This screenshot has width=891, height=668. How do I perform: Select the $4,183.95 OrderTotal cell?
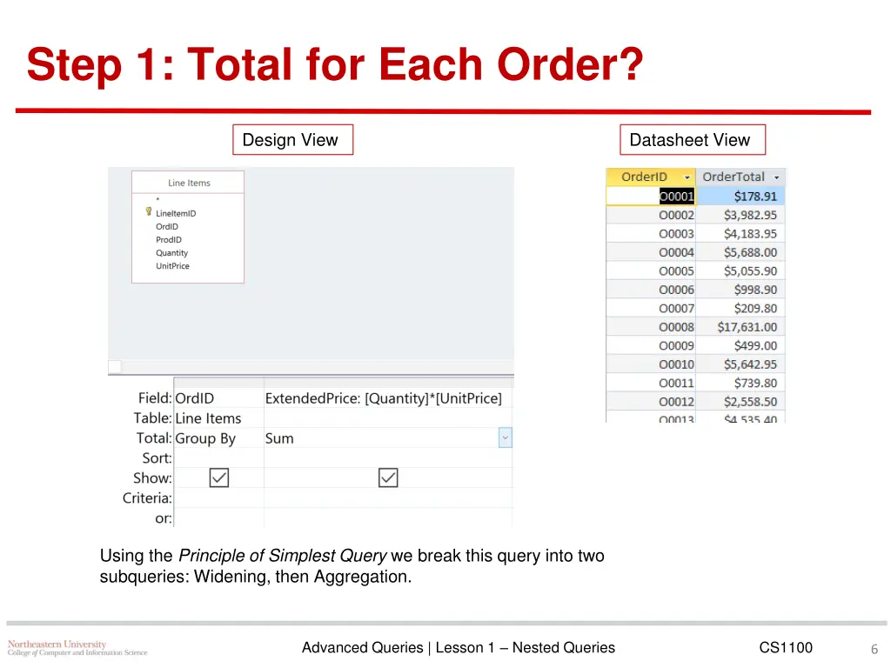pyautogui.click(x=741, y=234)
